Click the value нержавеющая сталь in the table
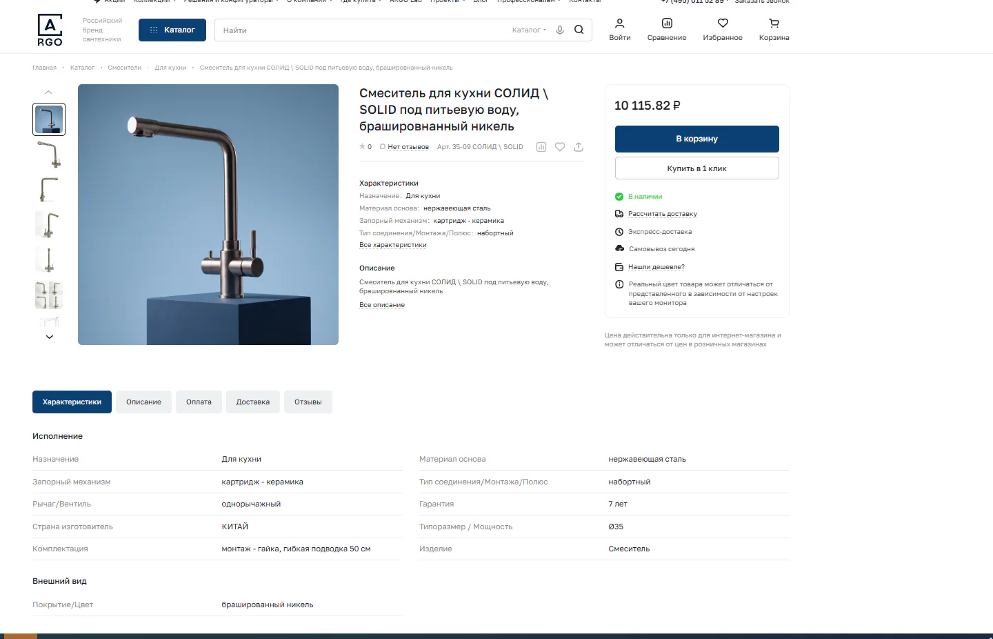The image size is (993, 639). pyautogui.click(x=647, y=459)
